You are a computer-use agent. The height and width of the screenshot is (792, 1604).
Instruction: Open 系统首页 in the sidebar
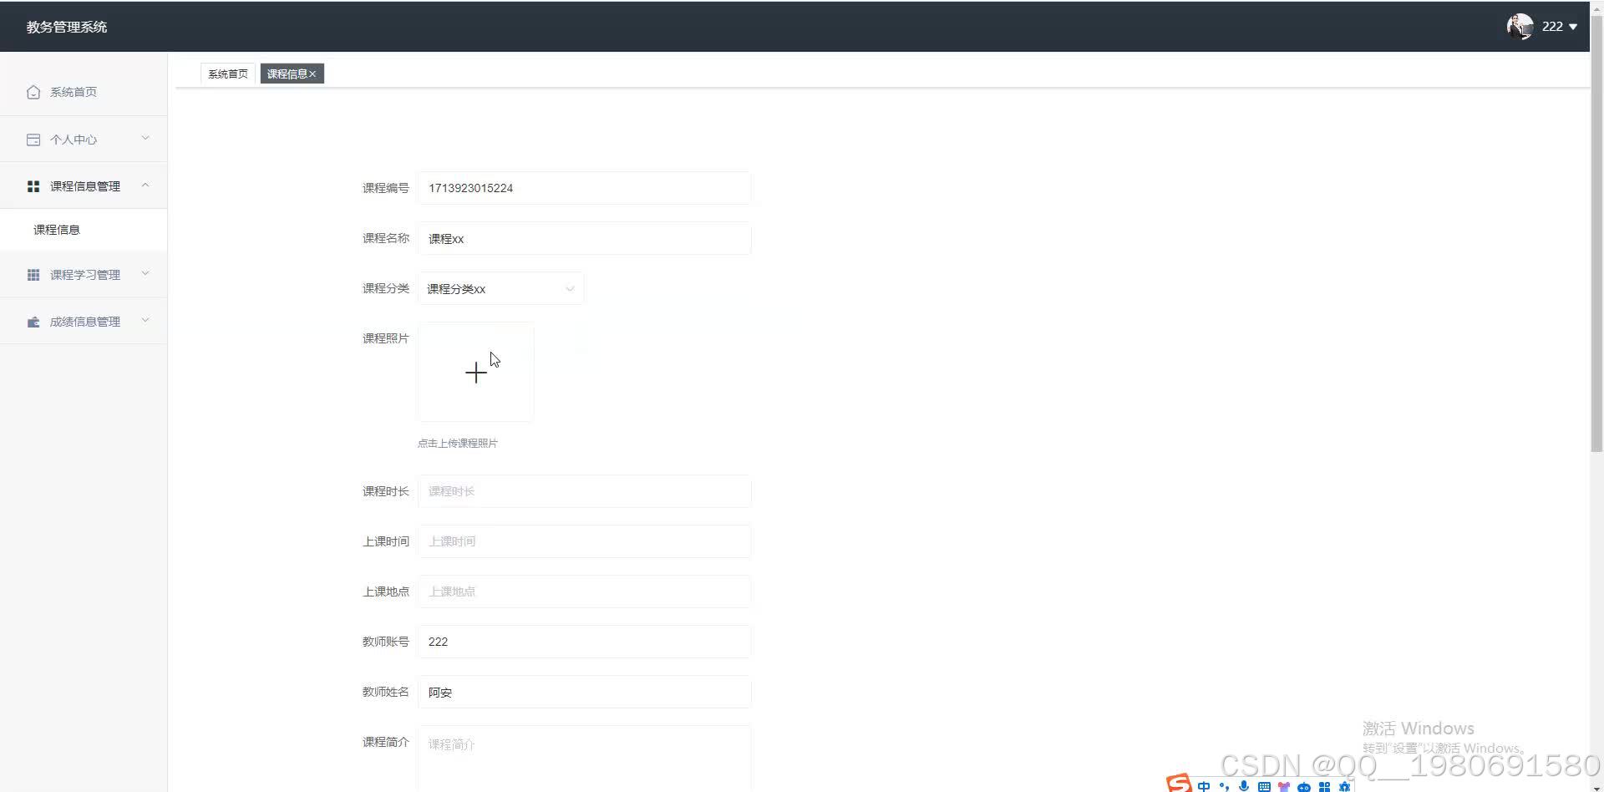point(84,92)
